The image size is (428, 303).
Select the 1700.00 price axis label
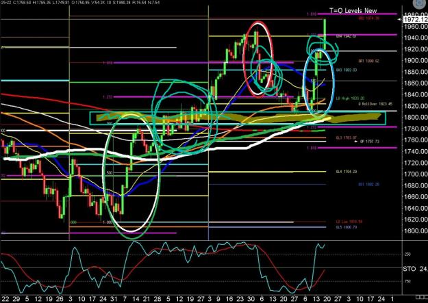click(x=416, y=174)
